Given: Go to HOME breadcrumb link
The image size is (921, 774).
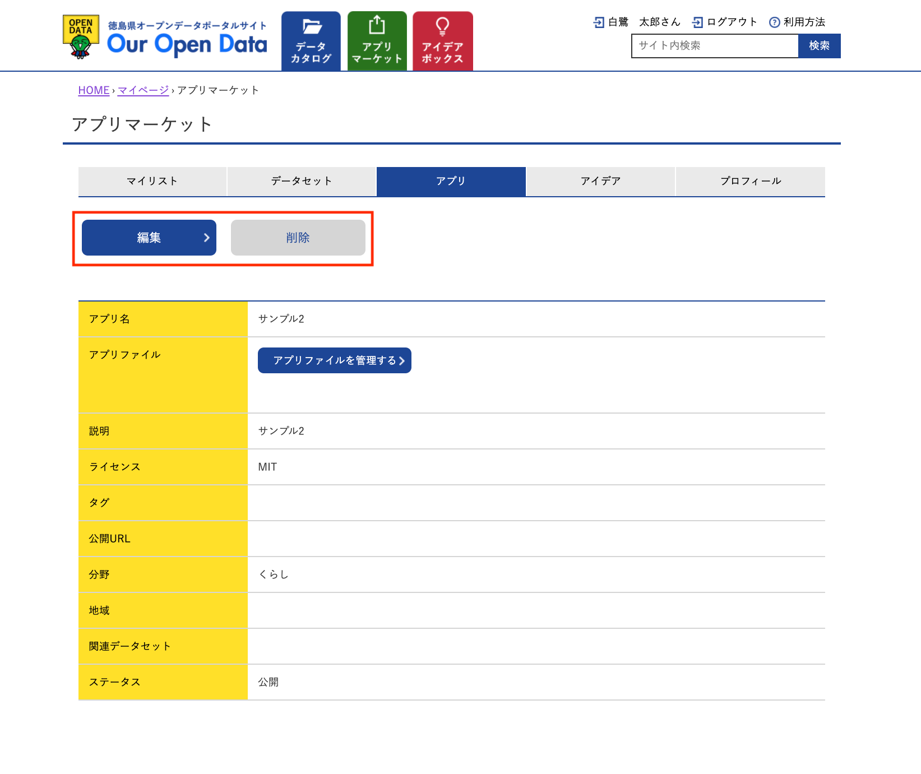Looking at the screenshot, I should 94,90.
